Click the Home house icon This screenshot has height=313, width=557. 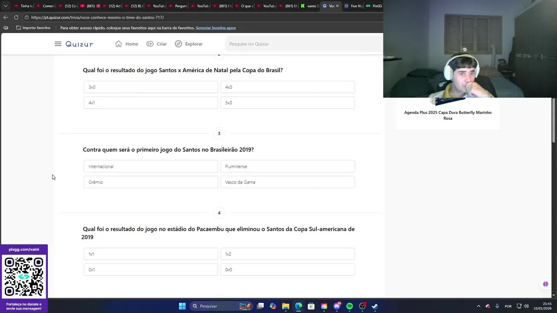(118, 44)
